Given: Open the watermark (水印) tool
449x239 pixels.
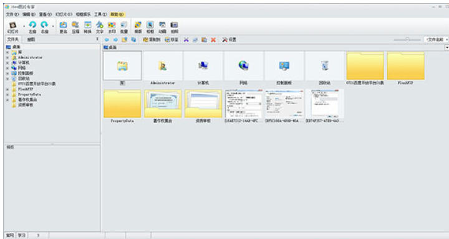Looking at the screenshot, I should (x=112, y=27).
